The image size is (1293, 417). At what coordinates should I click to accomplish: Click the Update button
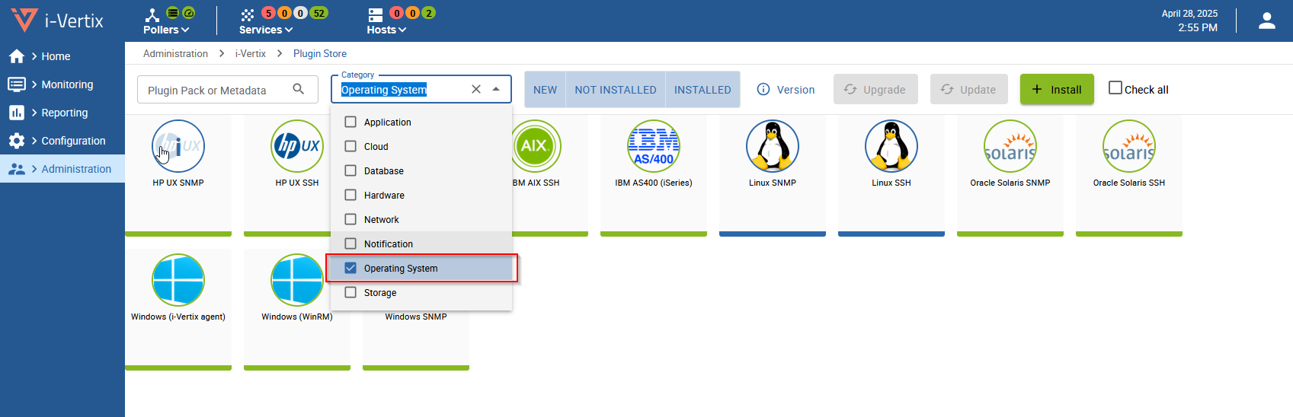968,89
